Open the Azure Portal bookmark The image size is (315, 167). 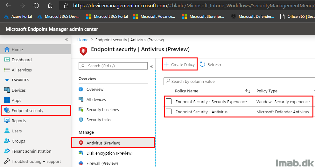(x=18, y=17)
